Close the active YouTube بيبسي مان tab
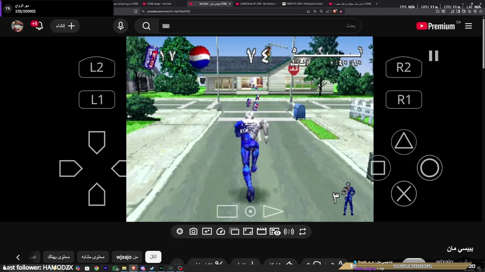 (x=230, y=4)
